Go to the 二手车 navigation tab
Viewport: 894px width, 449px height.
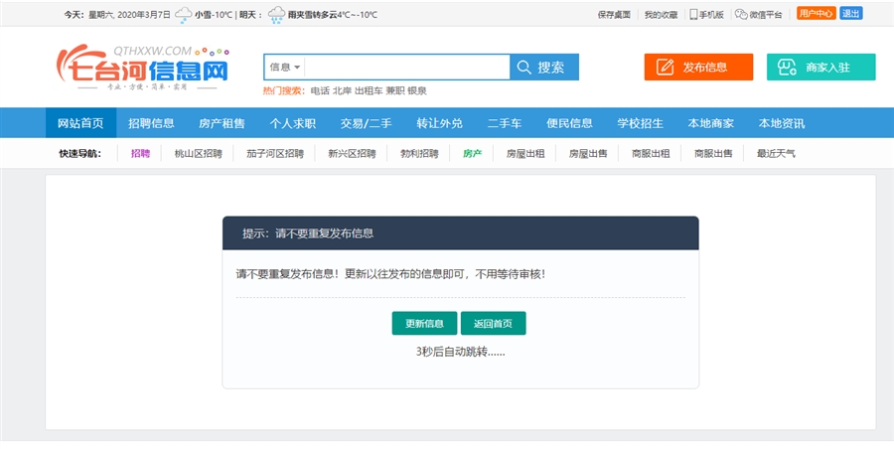point(505,123)
